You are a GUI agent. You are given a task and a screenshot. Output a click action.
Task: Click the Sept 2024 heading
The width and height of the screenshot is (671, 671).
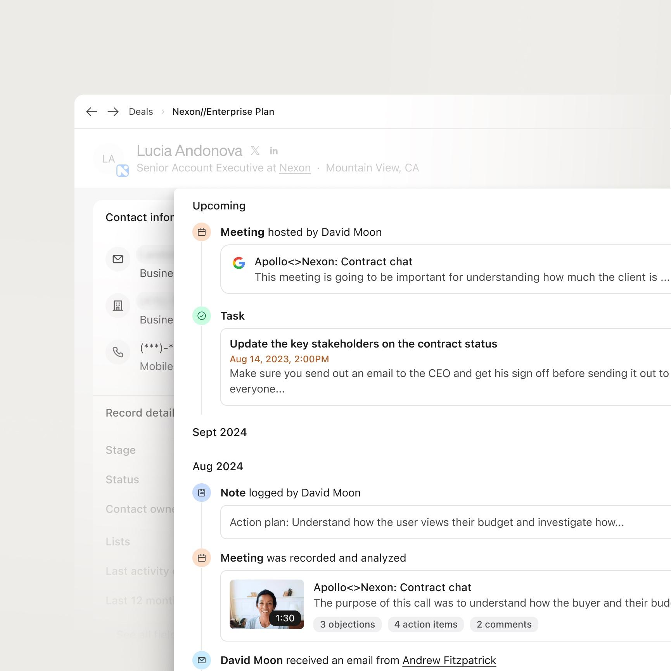tap(220, 432)
